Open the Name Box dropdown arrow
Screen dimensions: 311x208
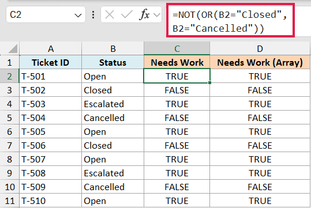78,15
